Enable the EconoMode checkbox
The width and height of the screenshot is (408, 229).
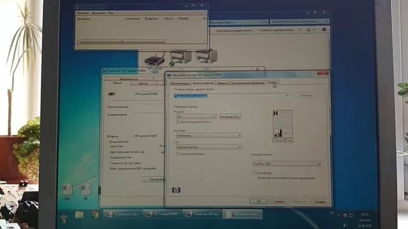click(254, 173)
